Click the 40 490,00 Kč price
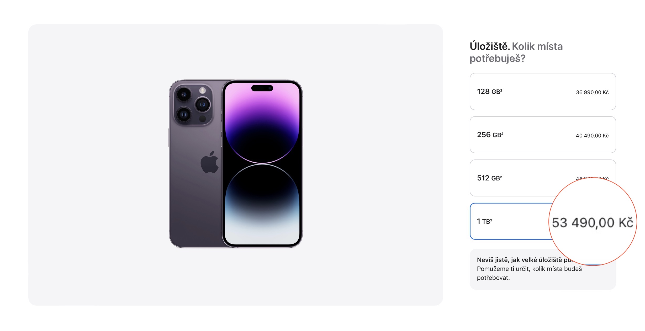This screenshot has height=331, width=645. pyautogui.click(x=592, y=136)
